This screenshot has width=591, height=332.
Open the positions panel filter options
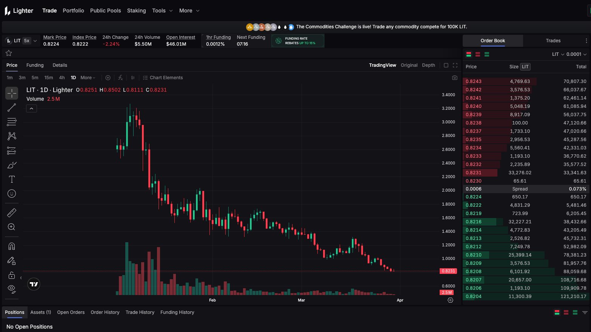click(585, 312)
